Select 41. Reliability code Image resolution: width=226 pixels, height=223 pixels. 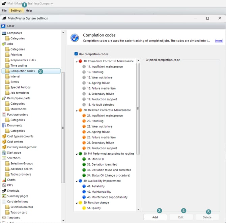click(96, 186)
